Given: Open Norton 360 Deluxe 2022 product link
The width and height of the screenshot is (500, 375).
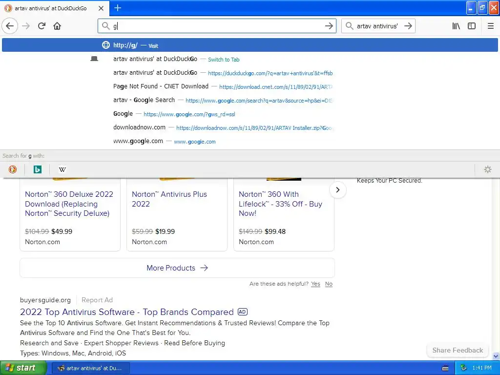Looking at the screenshot, I should click(69, 204).
